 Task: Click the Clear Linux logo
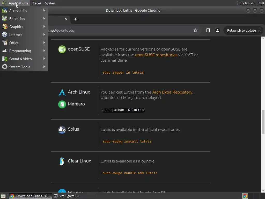point(62,161)
